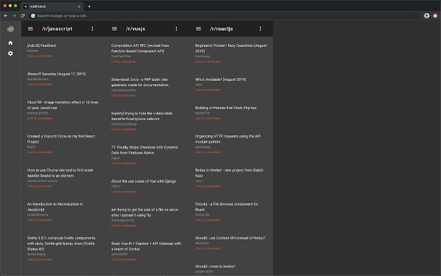Open hamburger menu for /r/javascript column
The image size is (441, 276).
pyautogui.click(x=30, y=29)
